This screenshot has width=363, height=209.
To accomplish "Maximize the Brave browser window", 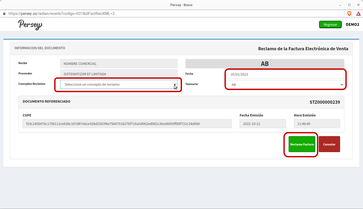I will coord(349,5).
